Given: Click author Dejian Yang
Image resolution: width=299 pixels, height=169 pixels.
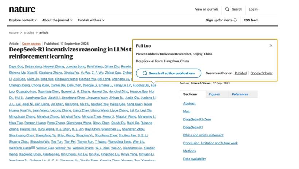Looking at the screenshot, I should [33, 67].
